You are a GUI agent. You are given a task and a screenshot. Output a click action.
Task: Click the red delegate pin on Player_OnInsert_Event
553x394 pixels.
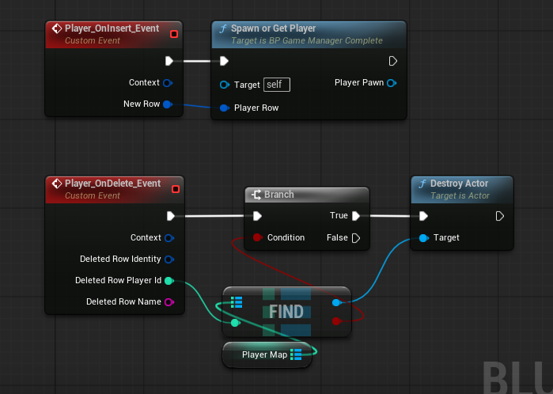click(174, 34)
